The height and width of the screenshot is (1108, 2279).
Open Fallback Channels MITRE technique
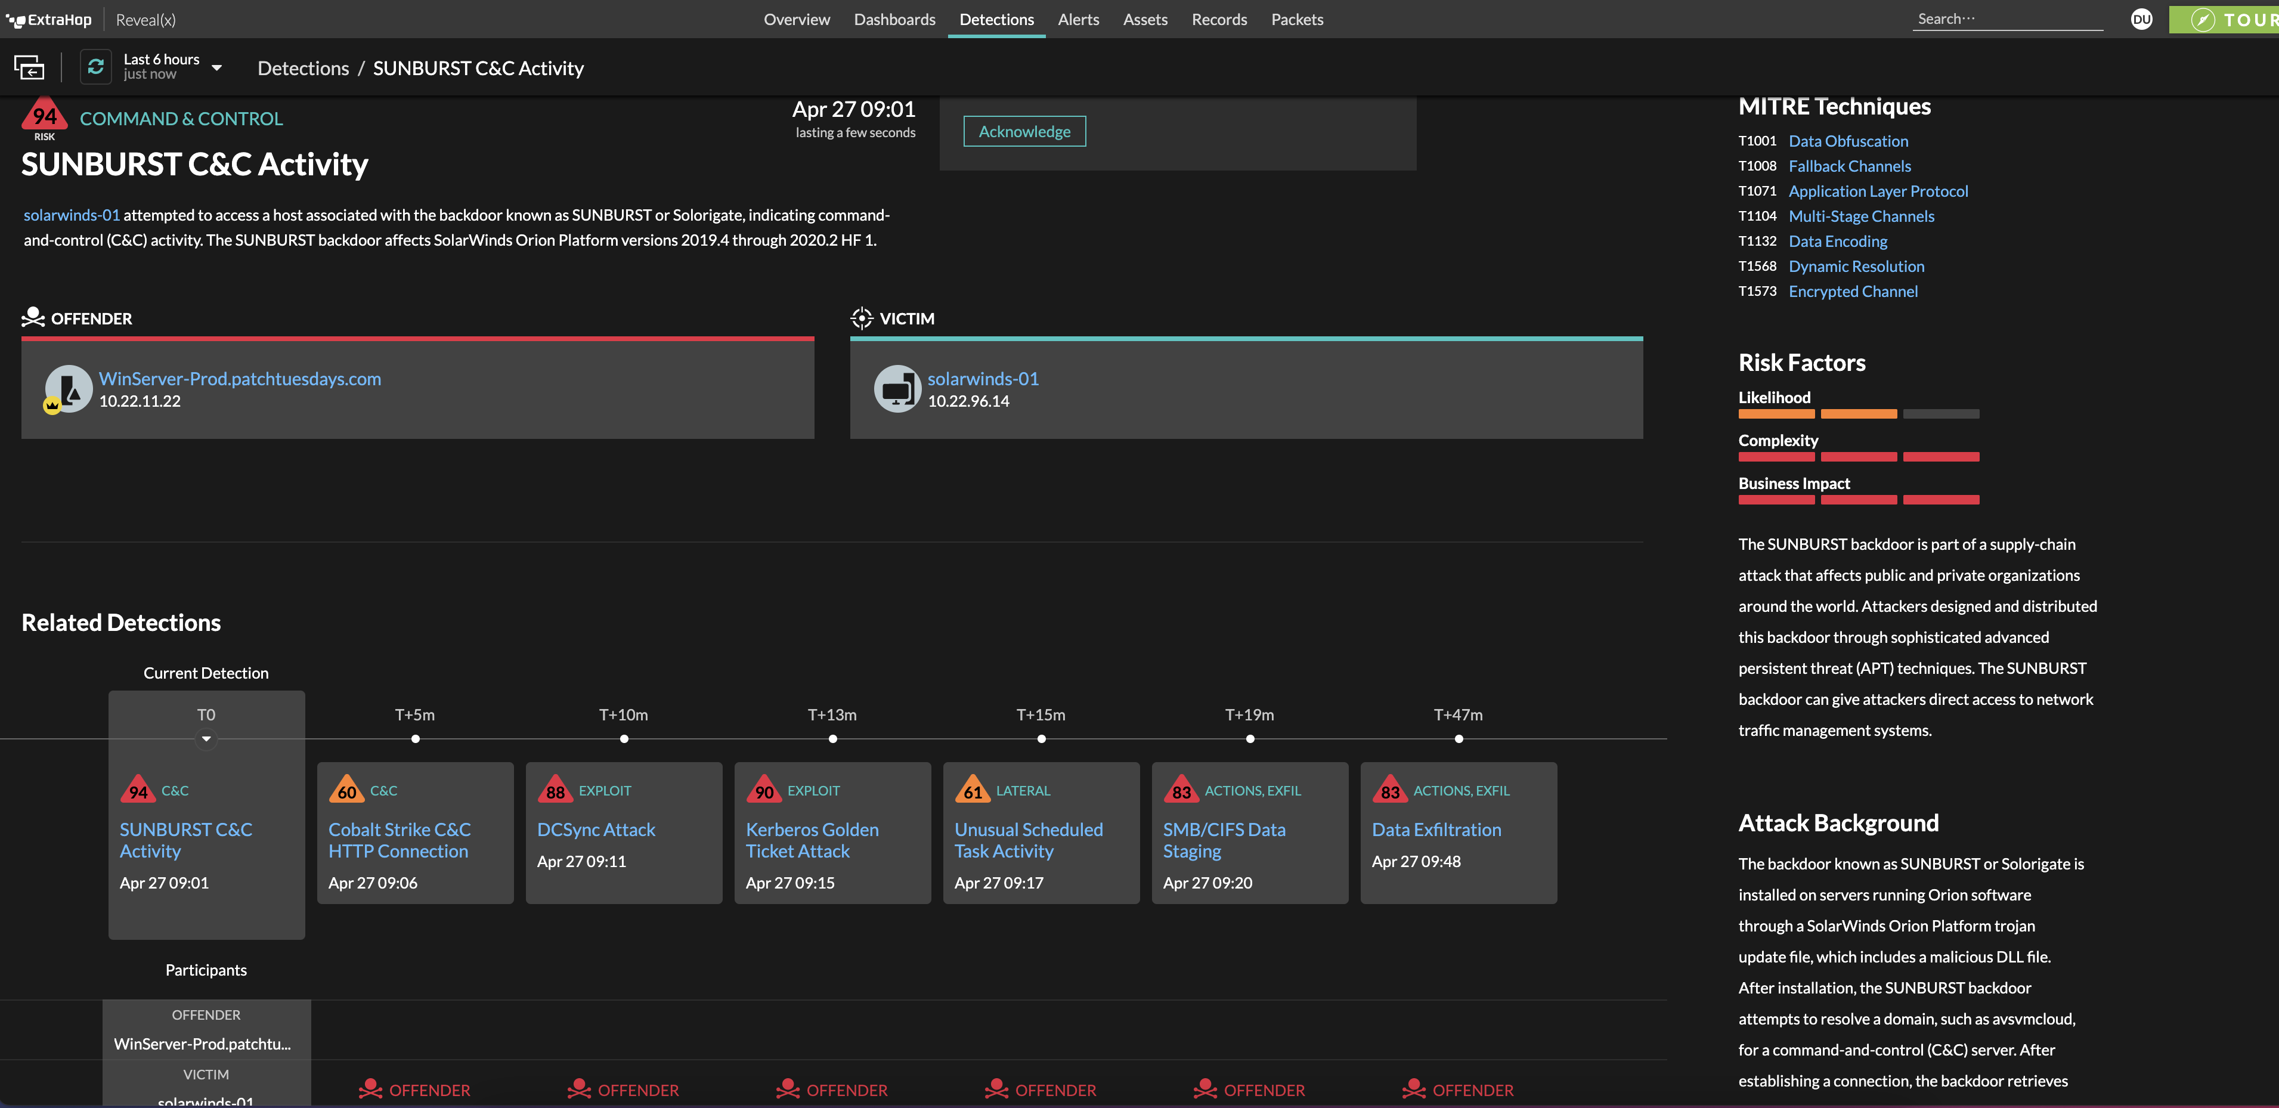point(1849,166)
